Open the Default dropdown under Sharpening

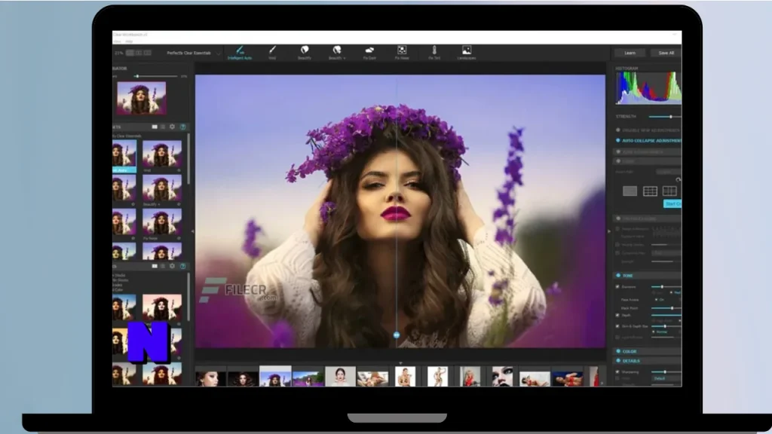coord(666,379)
